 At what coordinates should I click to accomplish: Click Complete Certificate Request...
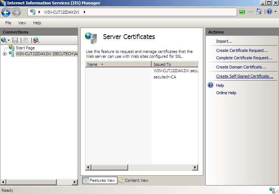[244, 58]
